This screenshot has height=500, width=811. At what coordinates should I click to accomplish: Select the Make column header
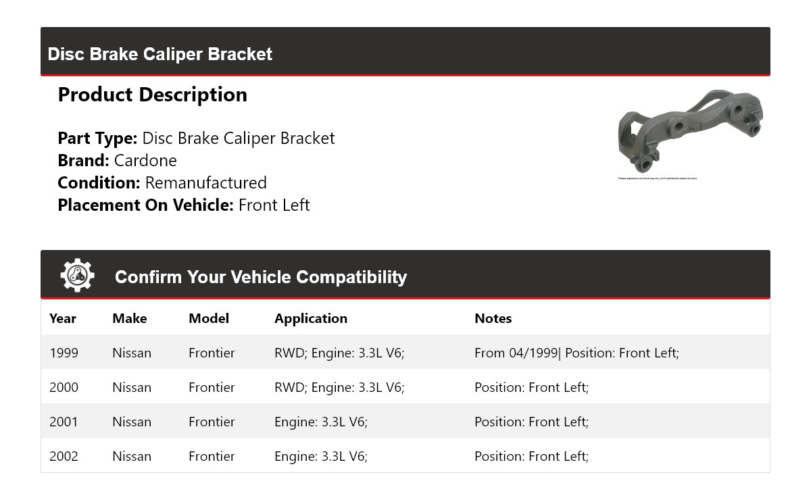click(x=129, y=318)
